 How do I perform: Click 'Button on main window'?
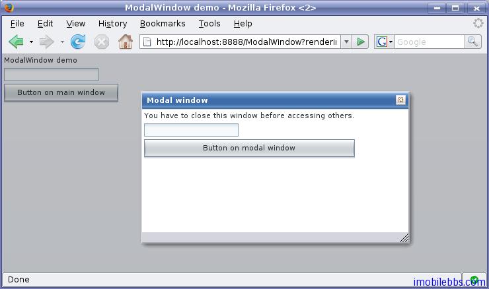click(x=61, y=92)
